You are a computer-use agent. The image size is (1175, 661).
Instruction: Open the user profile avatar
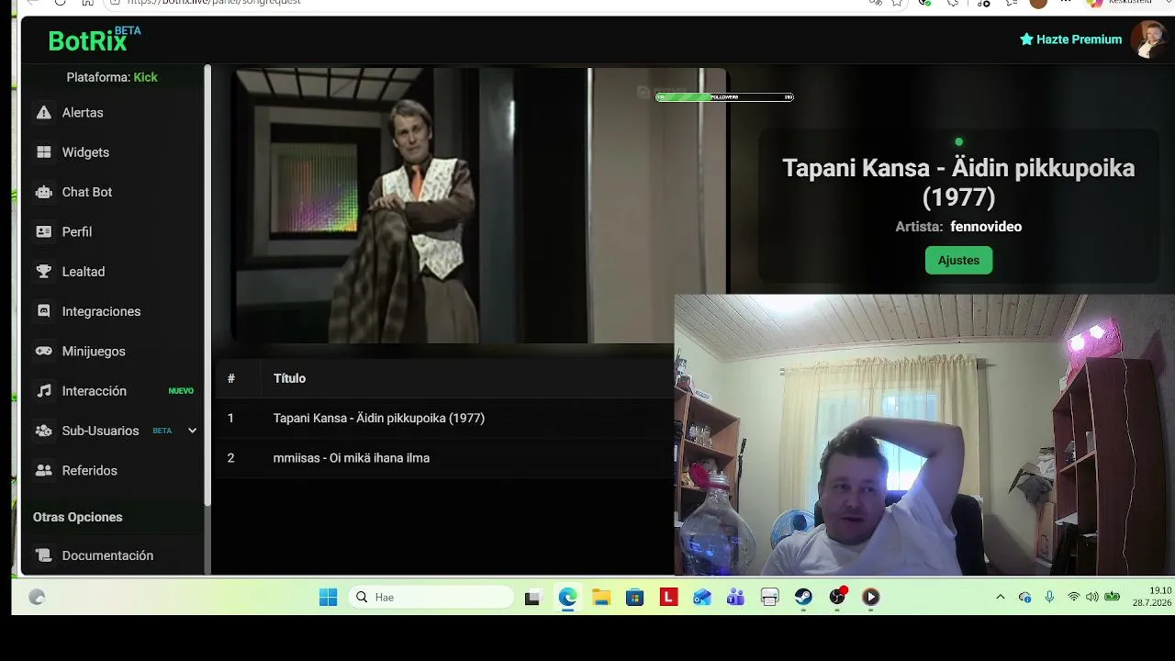click(x=1148, y=39)
